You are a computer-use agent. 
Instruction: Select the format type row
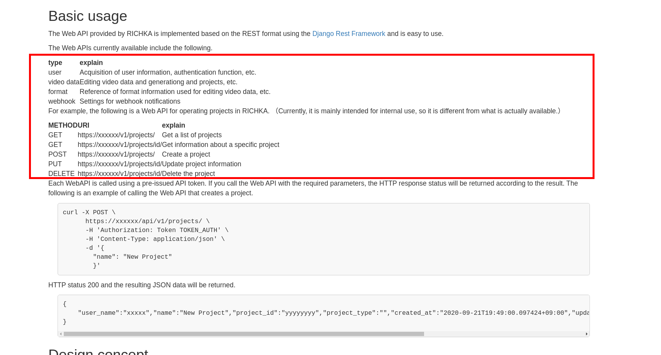[x=159, y=91]
